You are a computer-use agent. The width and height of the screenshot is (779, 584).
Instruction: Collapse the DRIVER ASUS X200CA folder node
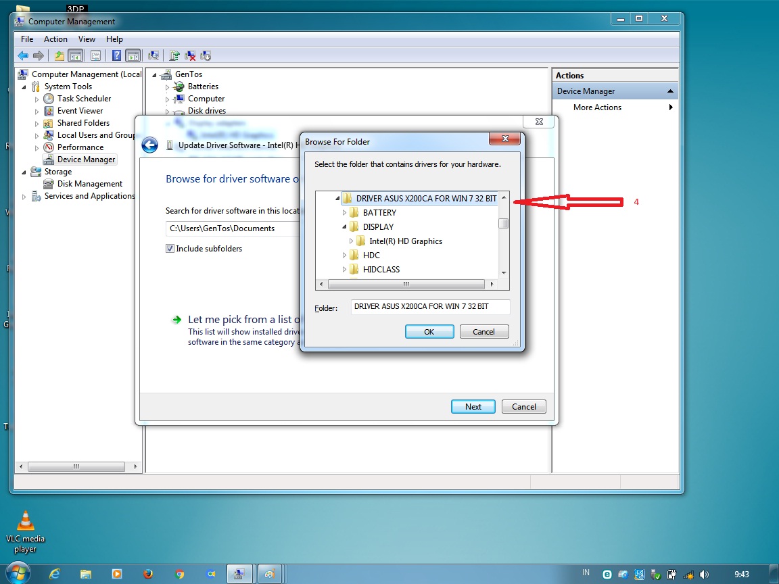(337, 199)
